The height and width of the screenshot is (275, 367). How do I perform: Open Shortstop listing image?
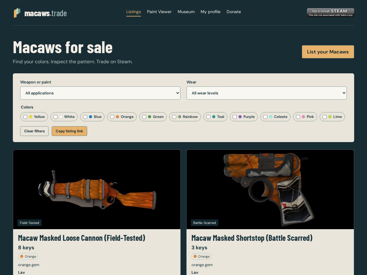270,189
